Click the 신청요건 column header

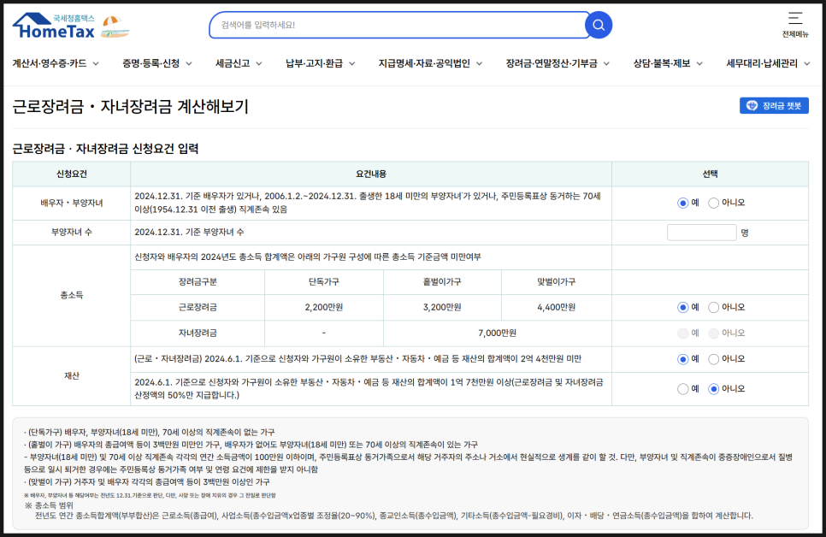point(72,174)
